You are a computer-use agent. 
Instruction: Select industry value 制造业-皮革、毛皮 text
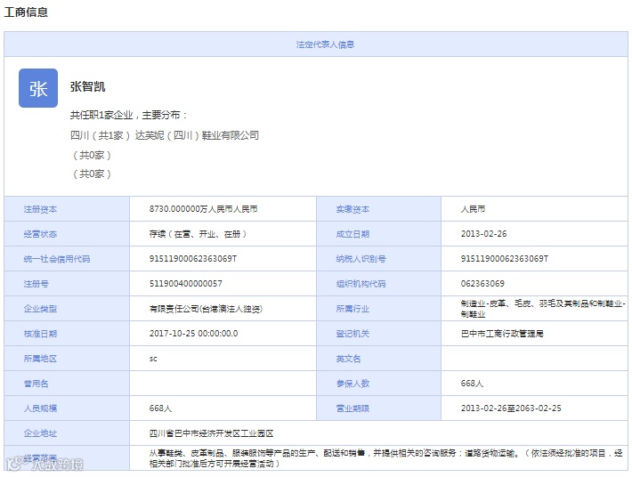click(x=543, y=309)
